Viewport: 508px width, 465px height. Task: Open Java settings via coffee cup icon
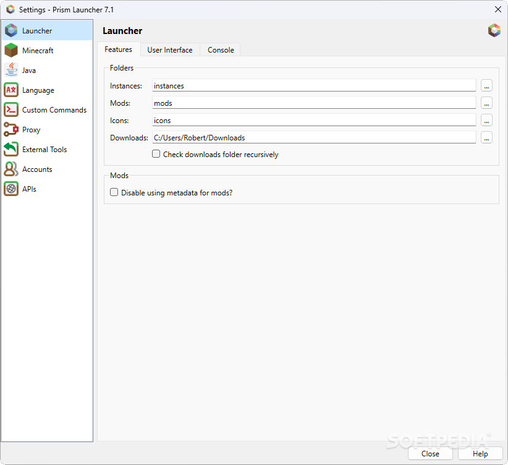point(11,70)
